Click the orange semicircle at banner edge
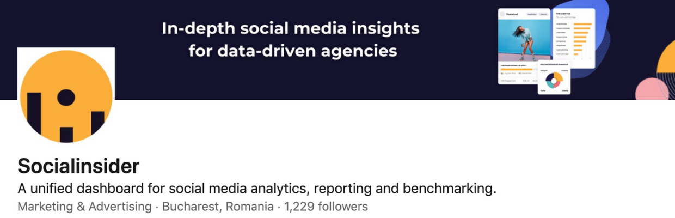 click(x=667, y=57)
